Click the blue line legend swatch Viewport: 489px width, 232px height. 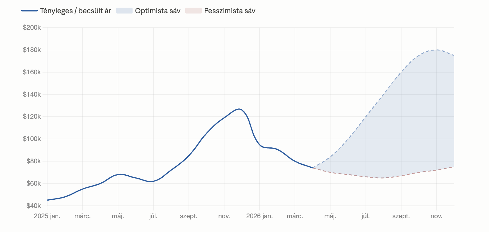point(29,11)
